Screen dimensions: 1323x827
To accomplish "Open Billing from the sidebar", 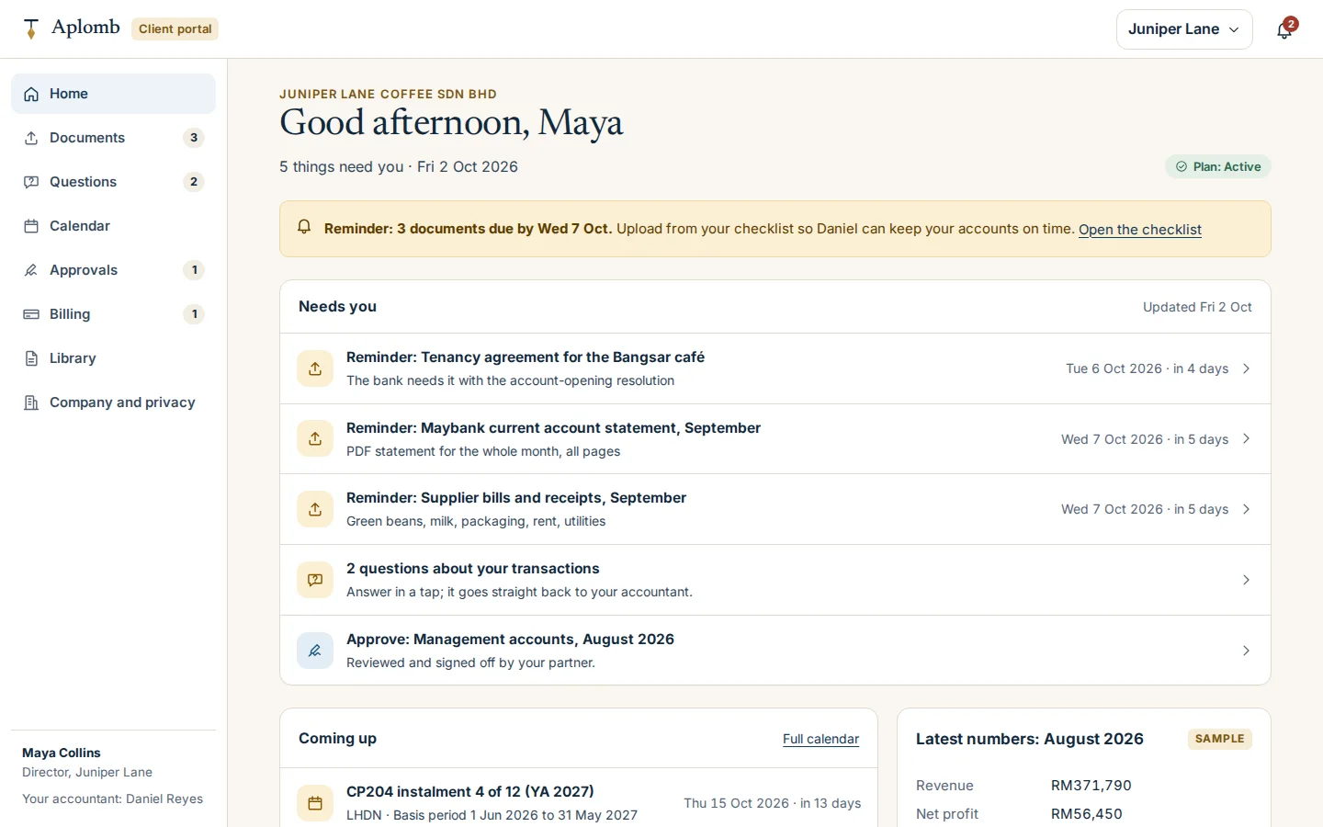I will [113, 314].
